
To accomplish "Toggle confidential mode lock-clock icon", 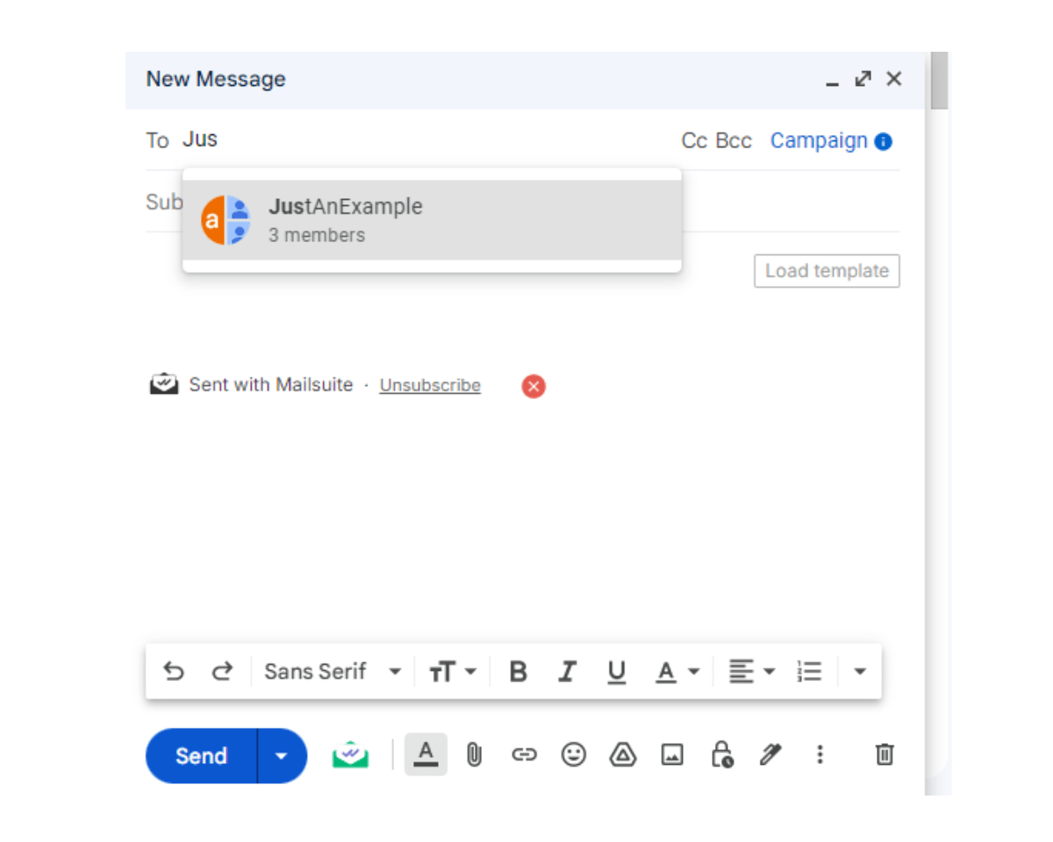I will point(721,754).
